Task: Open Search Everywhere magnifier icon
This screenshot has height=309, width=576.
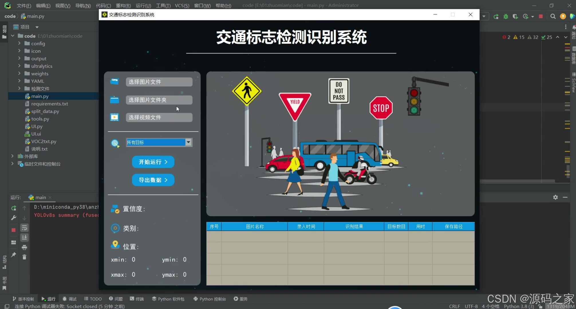Action: point(553,16)
